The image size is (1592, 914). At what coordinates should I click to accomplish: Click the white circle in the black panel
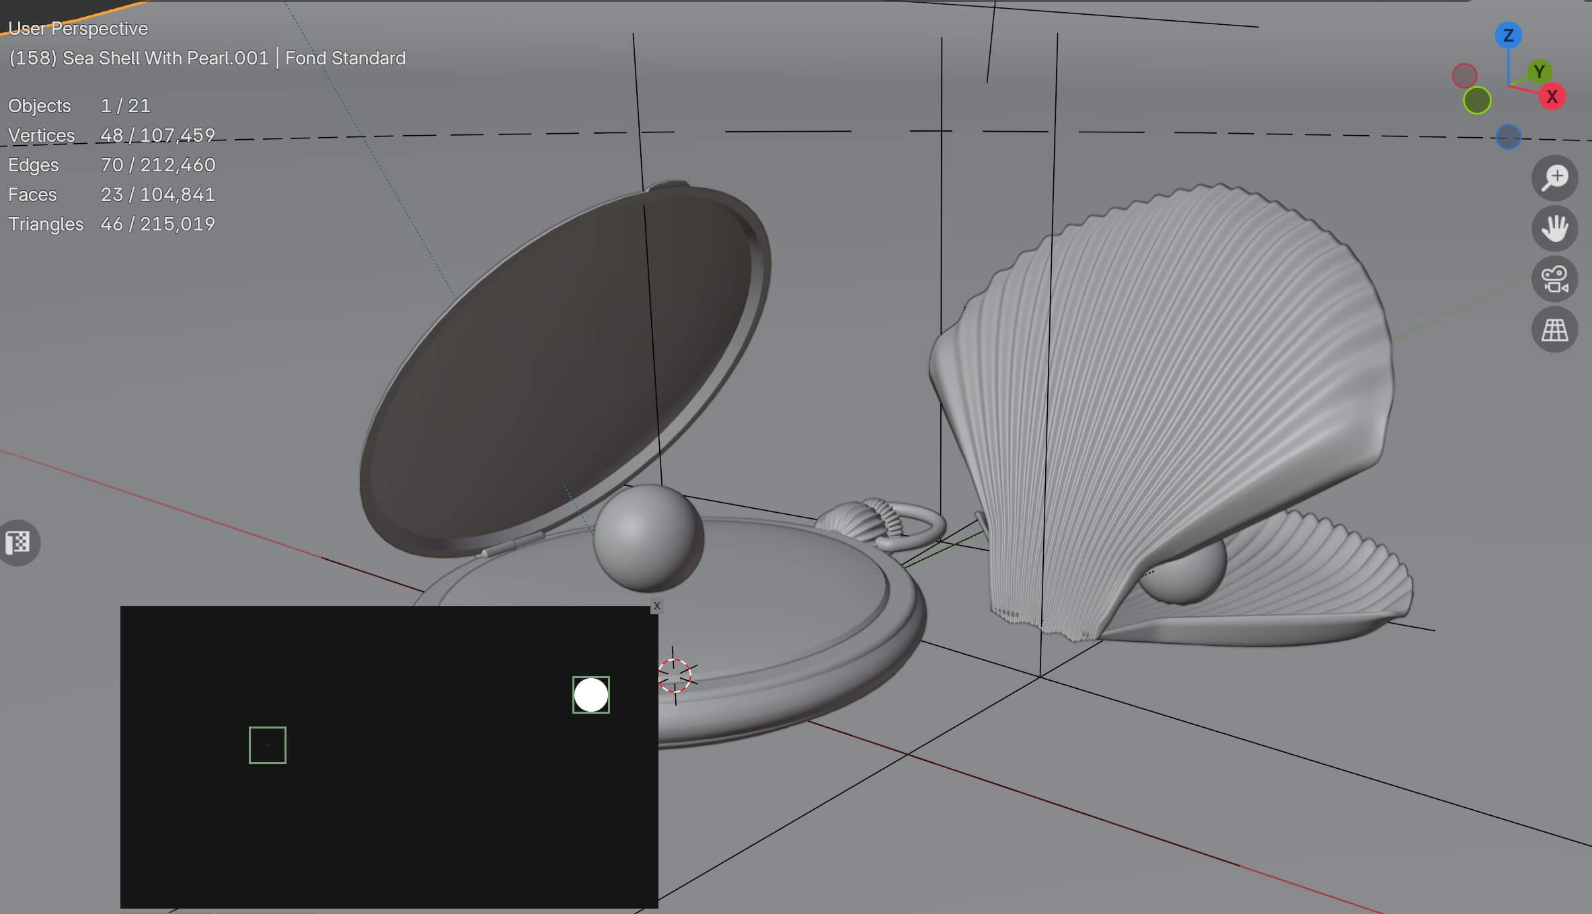[591, 695]
